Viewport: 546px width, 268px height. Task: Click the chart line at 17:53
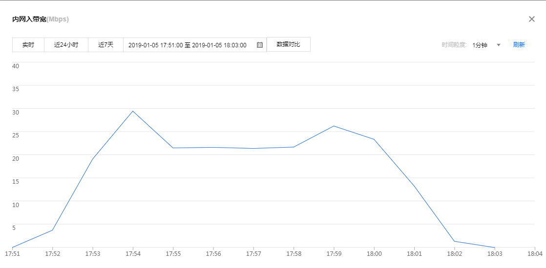(x=92, y=159)
